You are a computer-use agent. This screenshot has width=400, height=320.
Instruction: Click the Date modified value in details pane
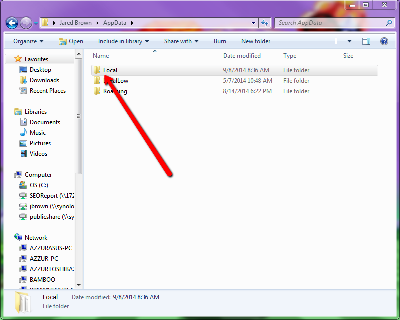(x=136, y=297)
